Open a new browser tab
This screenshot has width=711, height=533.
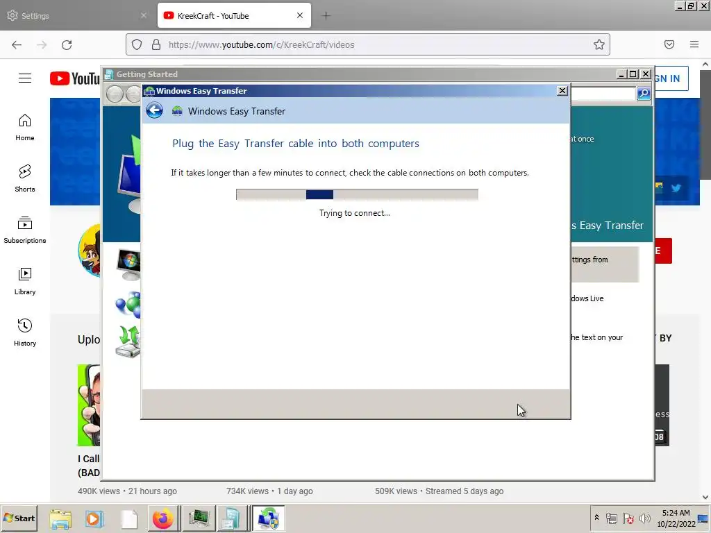click(326, 16)
